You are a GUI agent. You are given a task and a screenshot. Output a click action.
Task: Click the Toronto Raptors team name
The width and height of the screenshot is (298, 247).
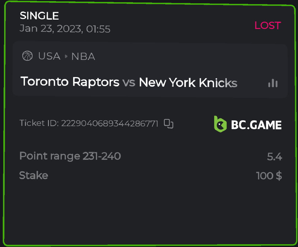coord(70,82)
